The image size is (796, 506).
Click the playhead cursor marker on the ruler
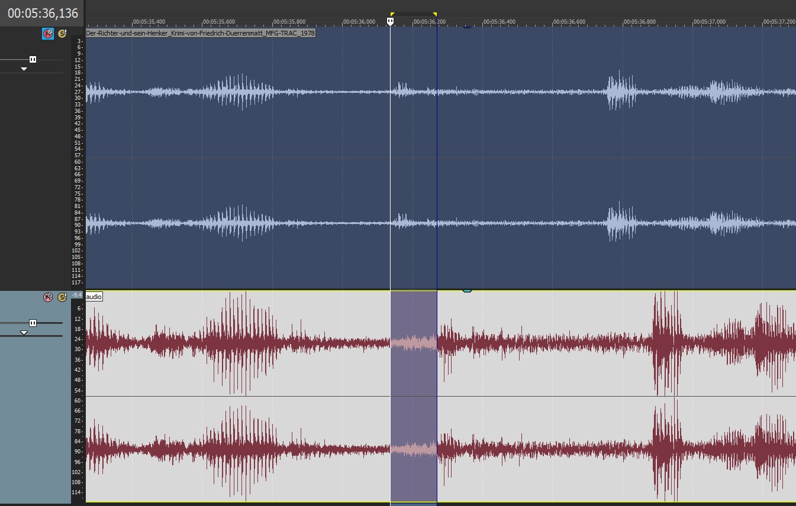(390, 21)
